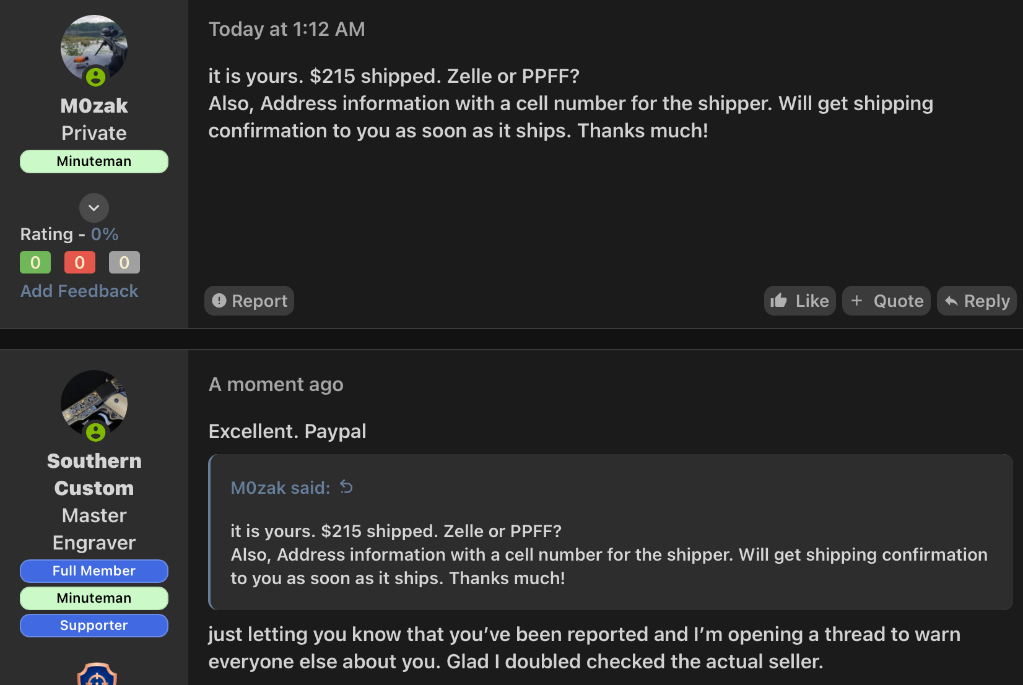Expand M0zak's user details chevron

pyautogui.click(x=94, y=208)
